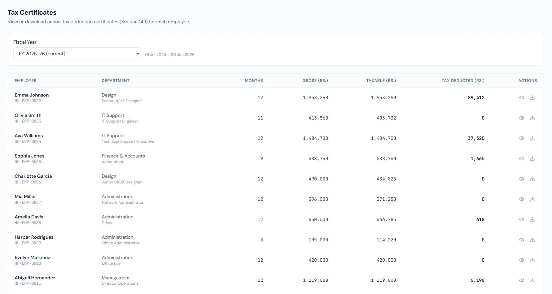Select employee name Evelyn Martinez
The image size is (552, 294).
[x=32, y=257]
